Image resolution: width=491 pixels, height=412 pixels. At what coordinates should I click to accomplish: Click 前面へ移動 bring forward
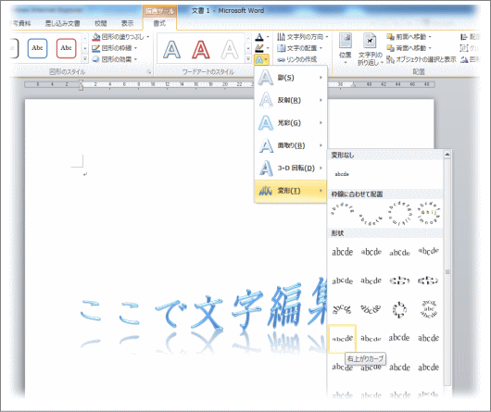point(409,37)
